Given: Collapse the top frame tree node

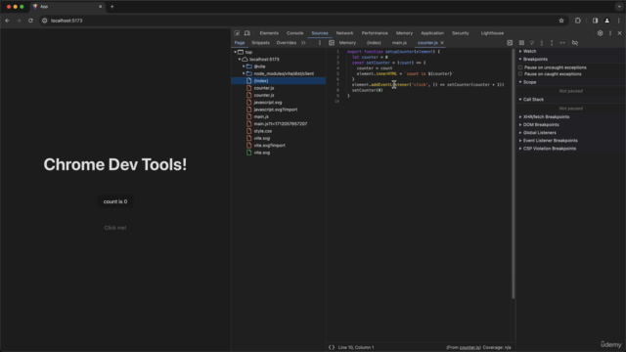Looking at the screenshot, I should click(235, 52).
